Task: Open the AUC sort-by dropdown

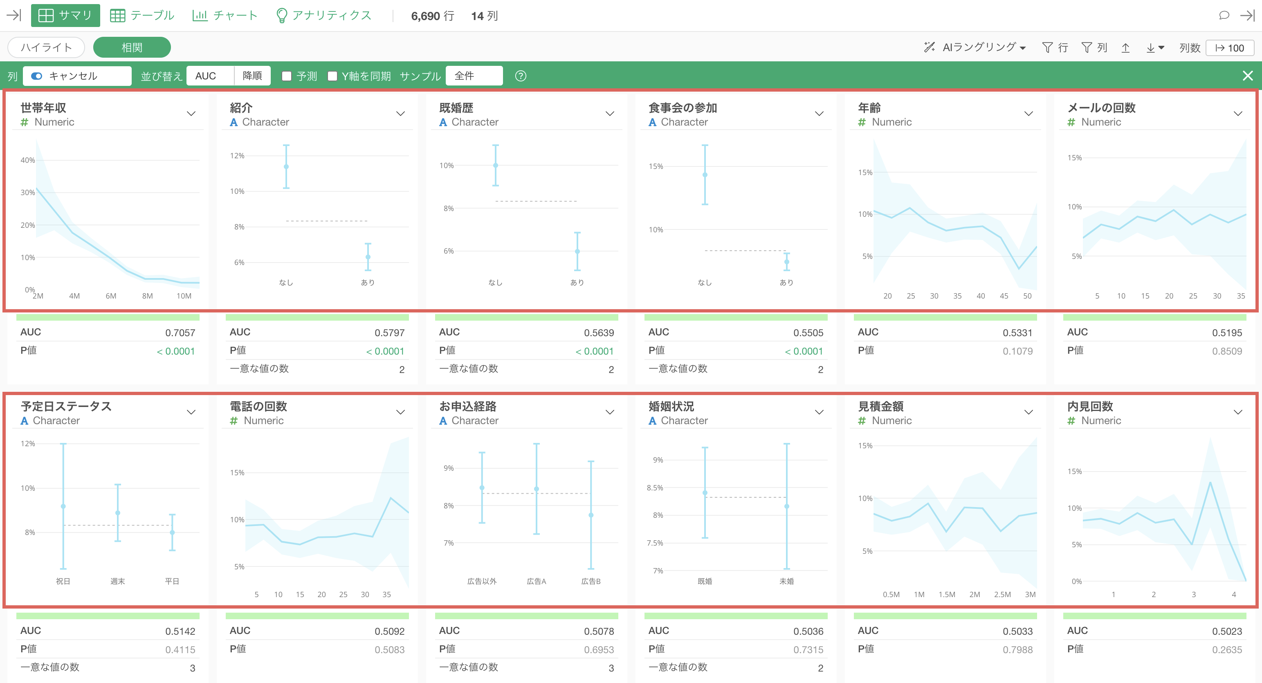Action: pyautogui.click(x=210, y=76)
